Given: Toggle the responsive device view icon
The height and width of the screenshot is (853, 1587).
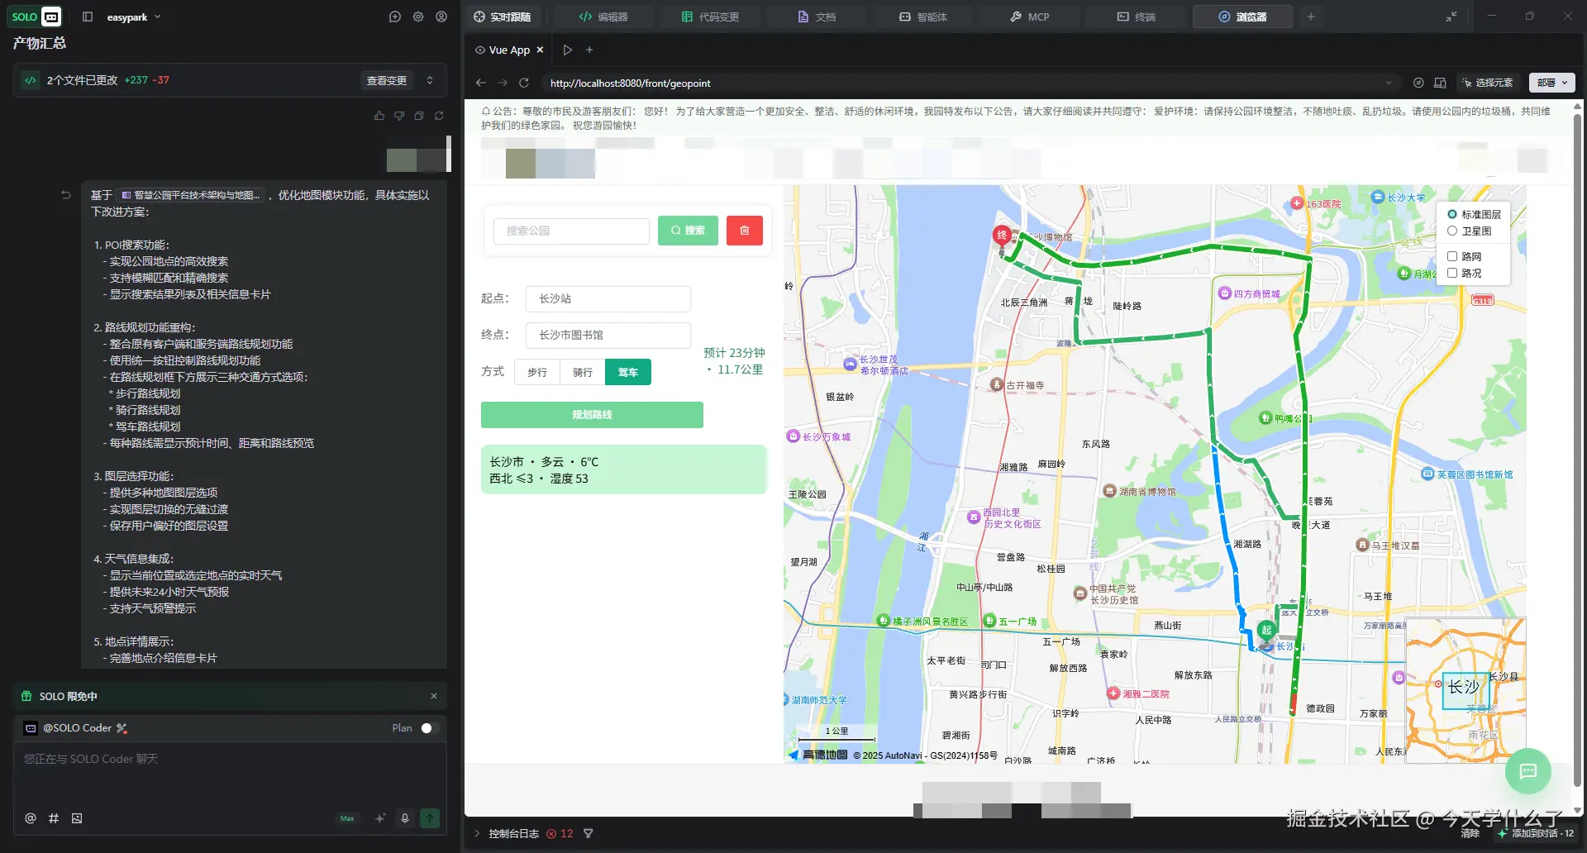Looking at the screenshot, I should (1440, 83).
